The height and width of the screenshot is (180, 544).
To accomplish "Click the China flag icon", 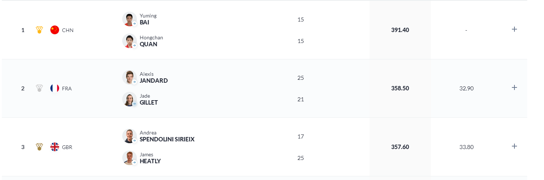I will click(55, 30).
